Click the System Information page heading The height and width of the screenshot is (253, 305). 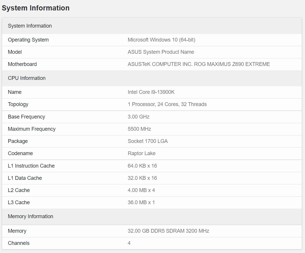[x=36, y=8]
